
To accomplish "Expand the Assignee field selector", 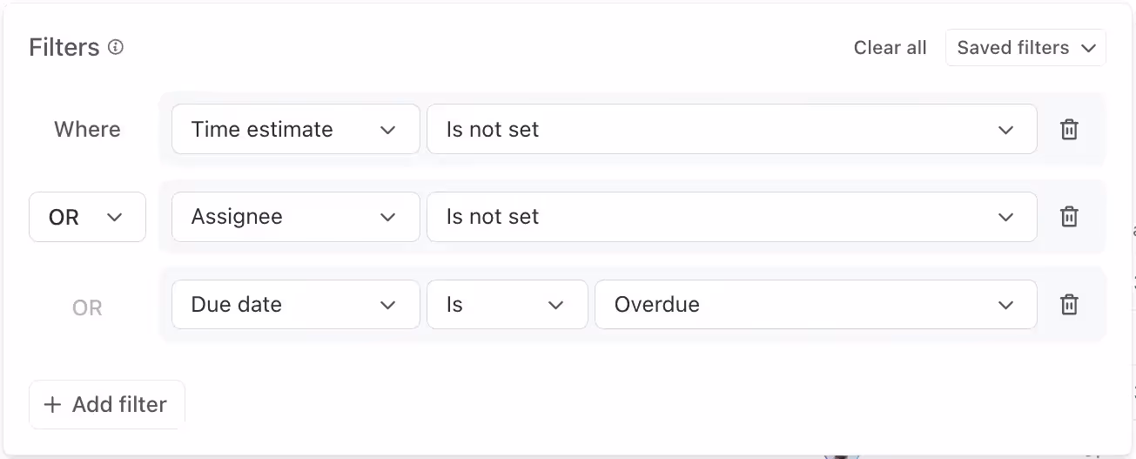I will click(295, 217).
